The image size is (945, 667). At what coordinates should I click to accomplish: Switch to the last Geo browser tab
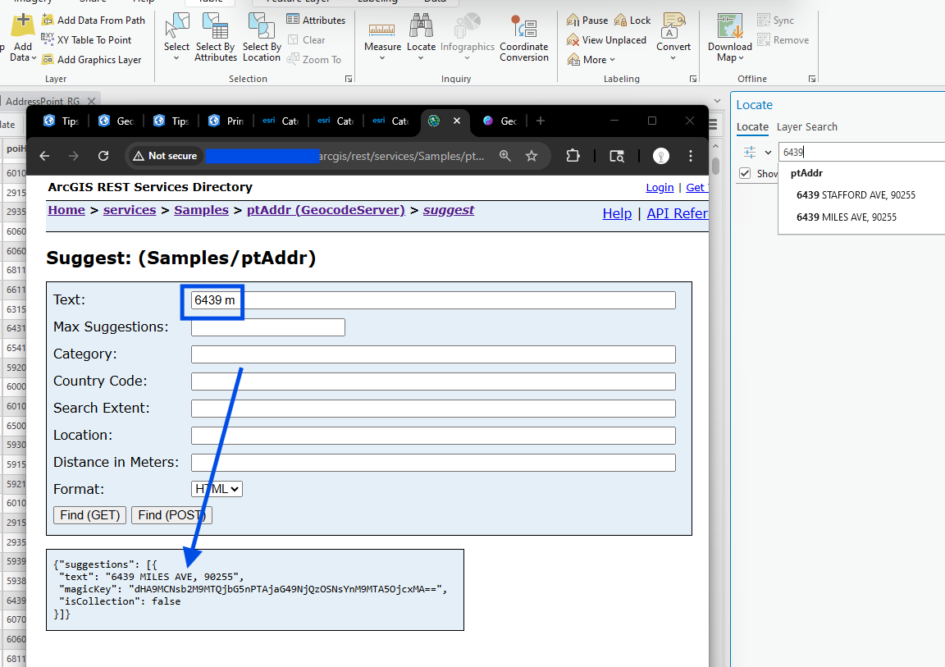[x=500, y=121]
